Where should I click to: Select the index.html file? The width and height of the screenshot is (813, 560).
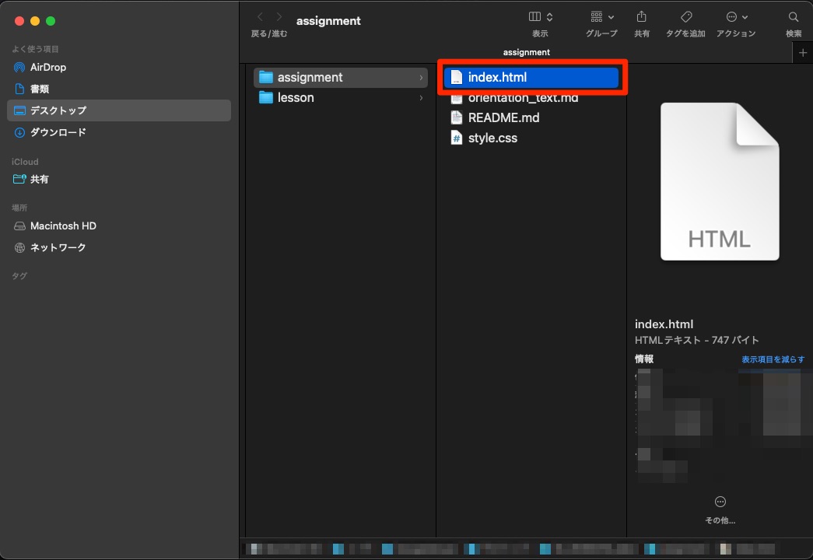click(531, 77)
